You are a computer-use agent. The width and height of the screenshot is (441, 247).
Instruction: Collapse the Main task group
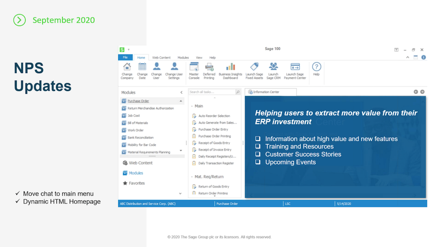click(192, 106)
